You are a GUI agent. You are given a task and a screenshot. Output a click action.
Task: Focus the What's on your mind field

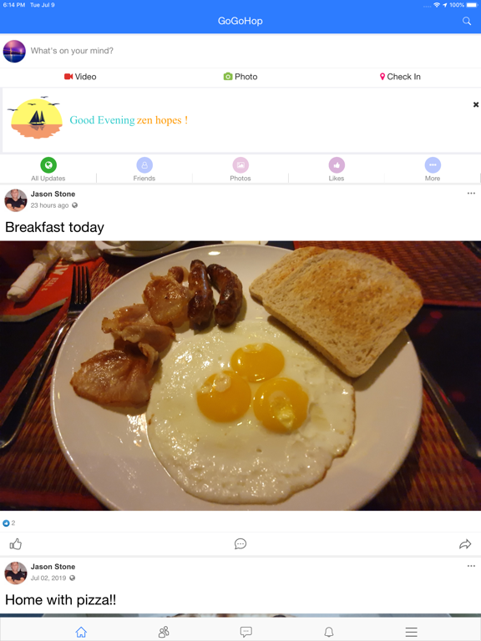click(254, 51)
